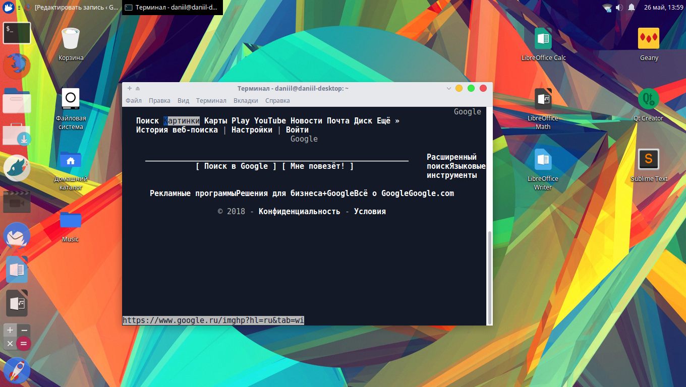
Task: Open the downloads folder dock icon
Action: click(17, 134)
